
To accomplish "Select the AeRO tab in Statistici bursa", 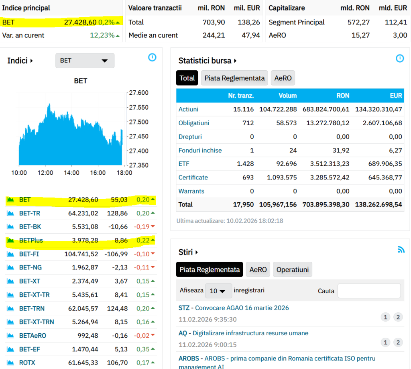I will coord(283,78).
